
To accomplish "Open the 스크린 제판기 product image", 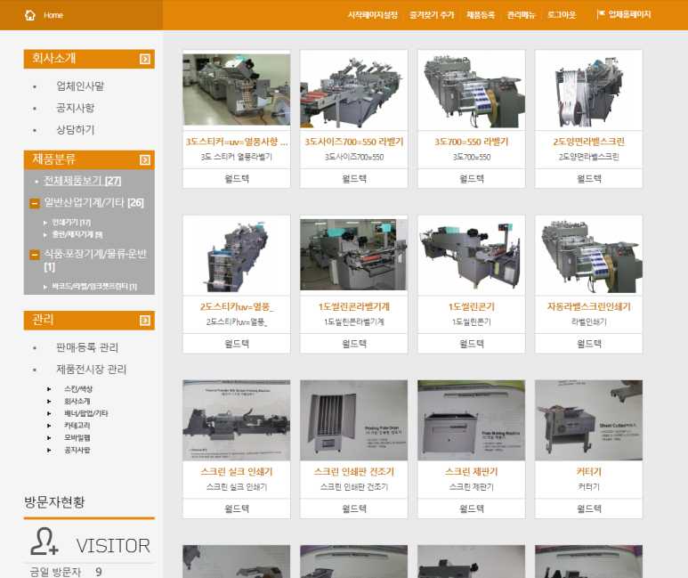I will point(471,420).
